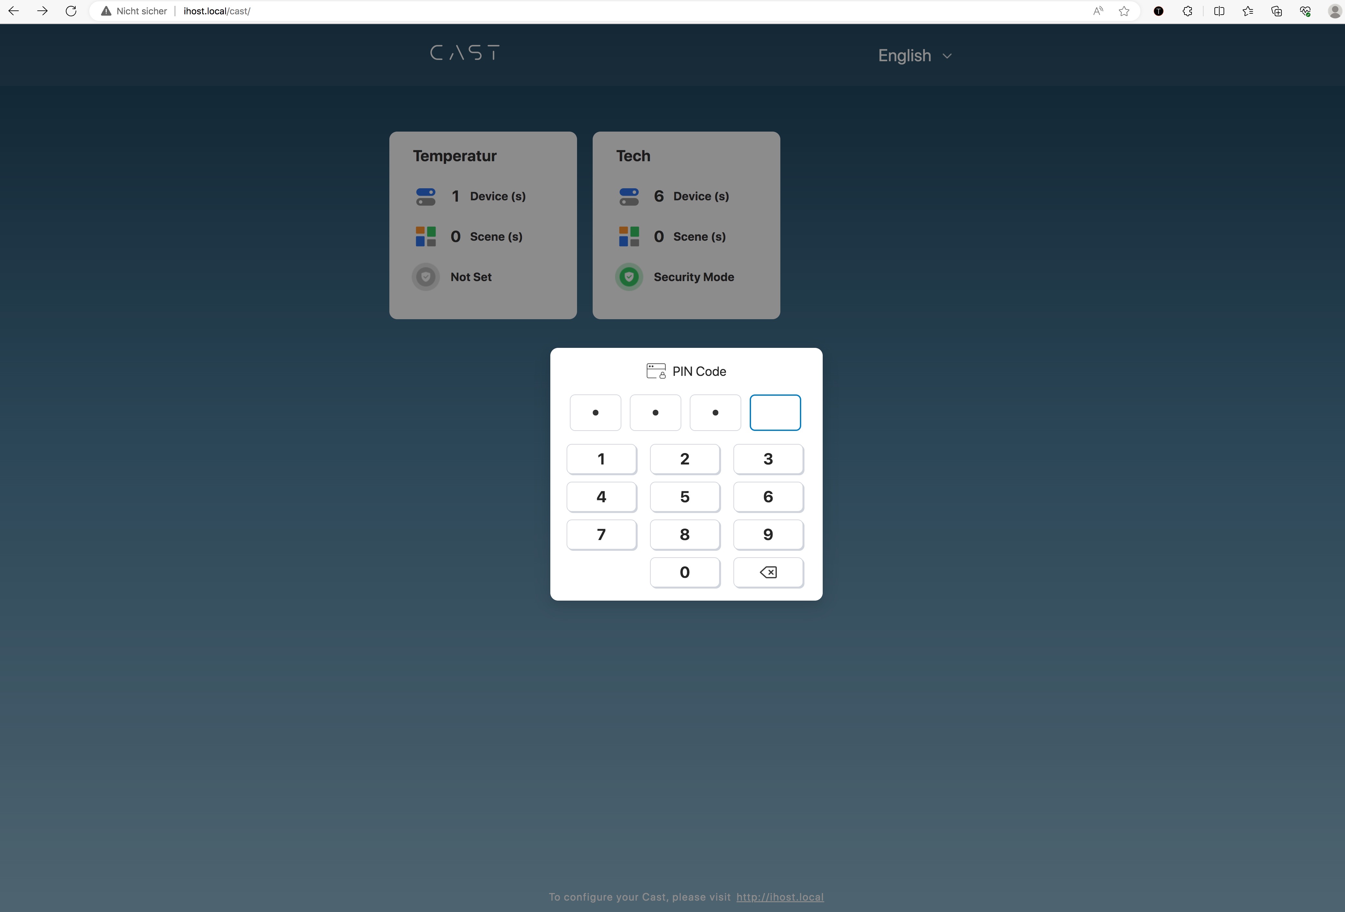Screen dimensions: 1345x912
Task: Click the split screen browser icon
Action: coord(1219,11)
